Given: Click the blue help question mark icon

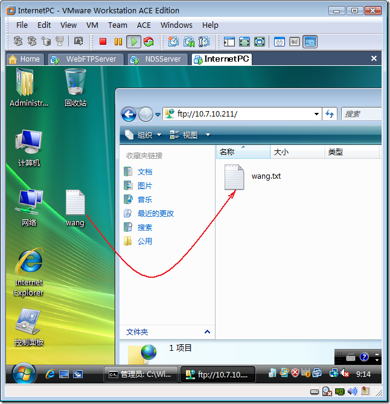Looking at the screenshot, I should pyautogui.click(x=364, y=357).
